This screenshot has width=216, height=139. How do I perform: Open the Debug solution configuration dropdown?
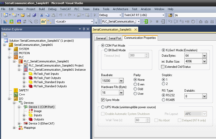120,15
